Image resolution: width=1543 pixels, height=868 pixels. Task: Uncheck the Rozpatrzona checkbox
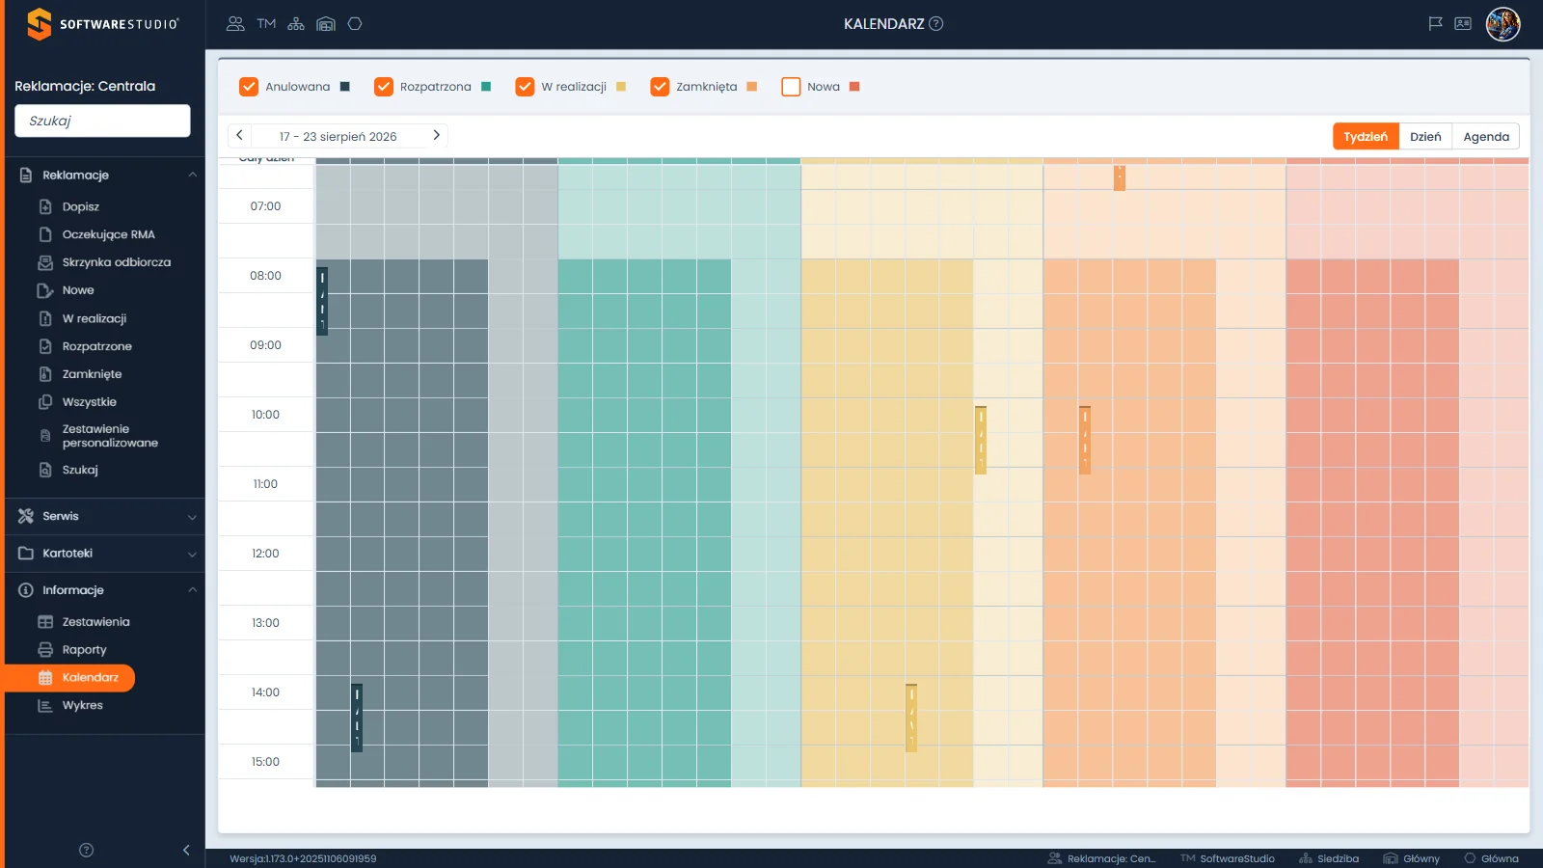pos(384,87)
